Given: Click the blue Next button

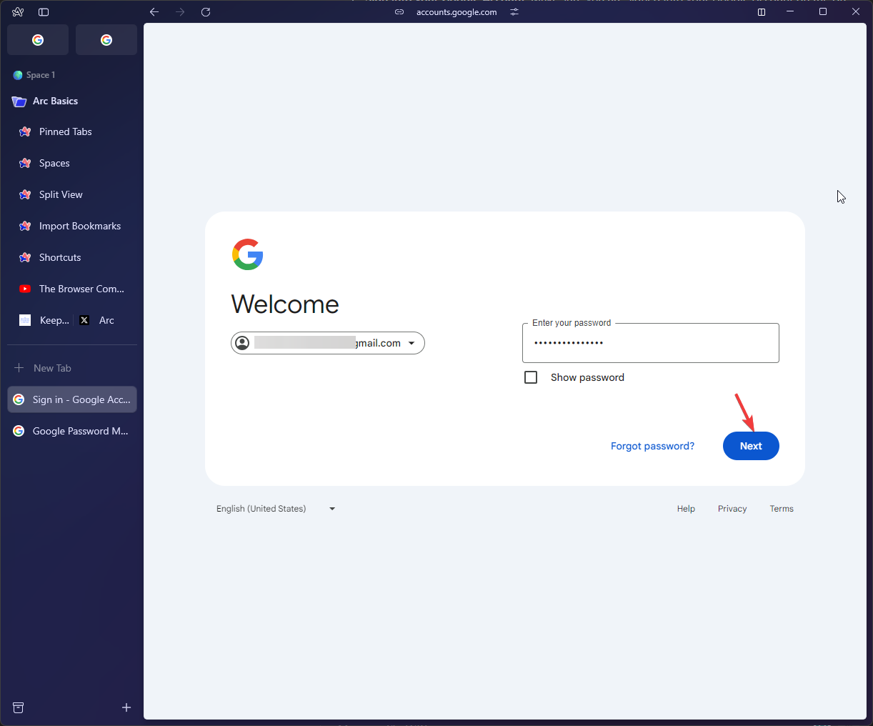Looking at the screenshot, I should (x=751, y=446).
